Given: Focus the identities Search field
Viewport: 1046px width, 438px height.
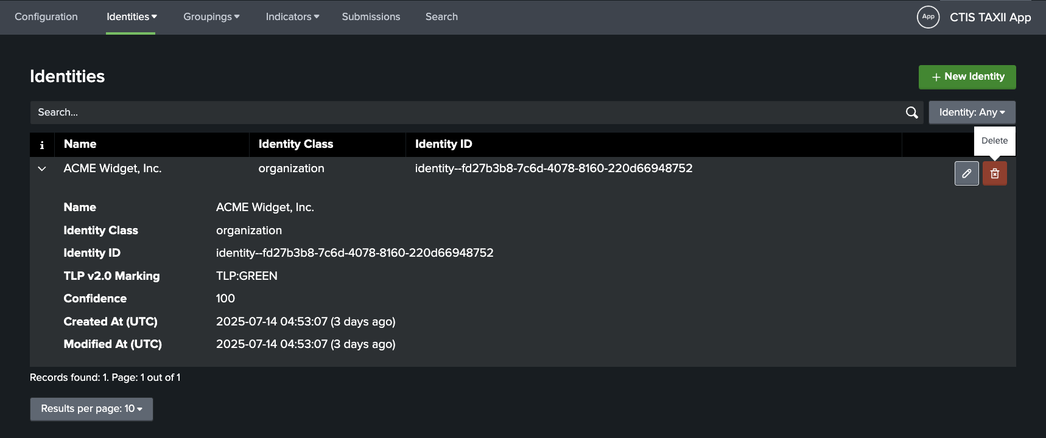Looking at the screenshot, I should (x=463, y=113).
